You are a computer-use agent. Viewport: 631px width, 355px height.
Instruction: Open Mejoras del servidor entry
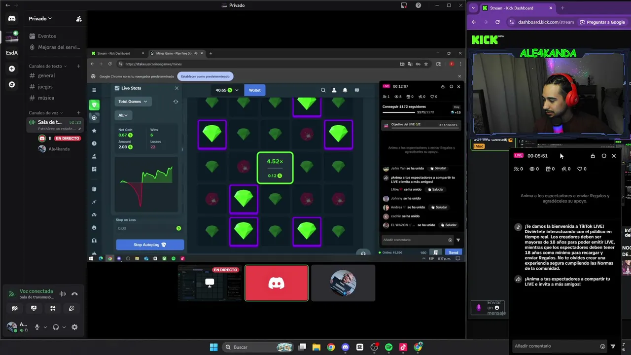pyautogui.click(x=55, y=47)
